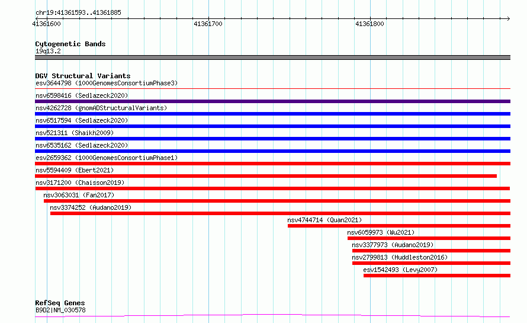The image size is (527, 323).
Task: Click the 41361800 ruler tick label
Action: 369,24
